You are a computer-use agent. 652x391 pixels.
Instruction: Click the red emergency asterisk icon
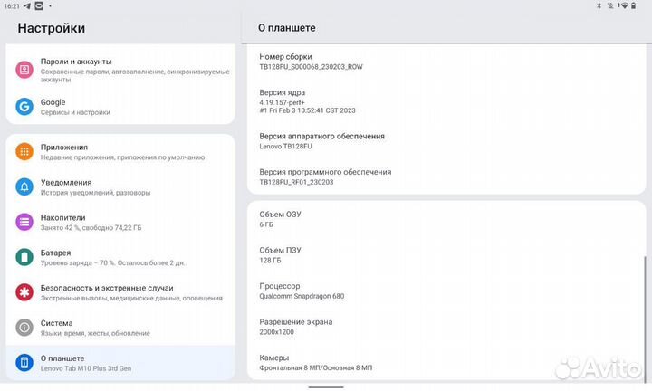tap(24, 292)
